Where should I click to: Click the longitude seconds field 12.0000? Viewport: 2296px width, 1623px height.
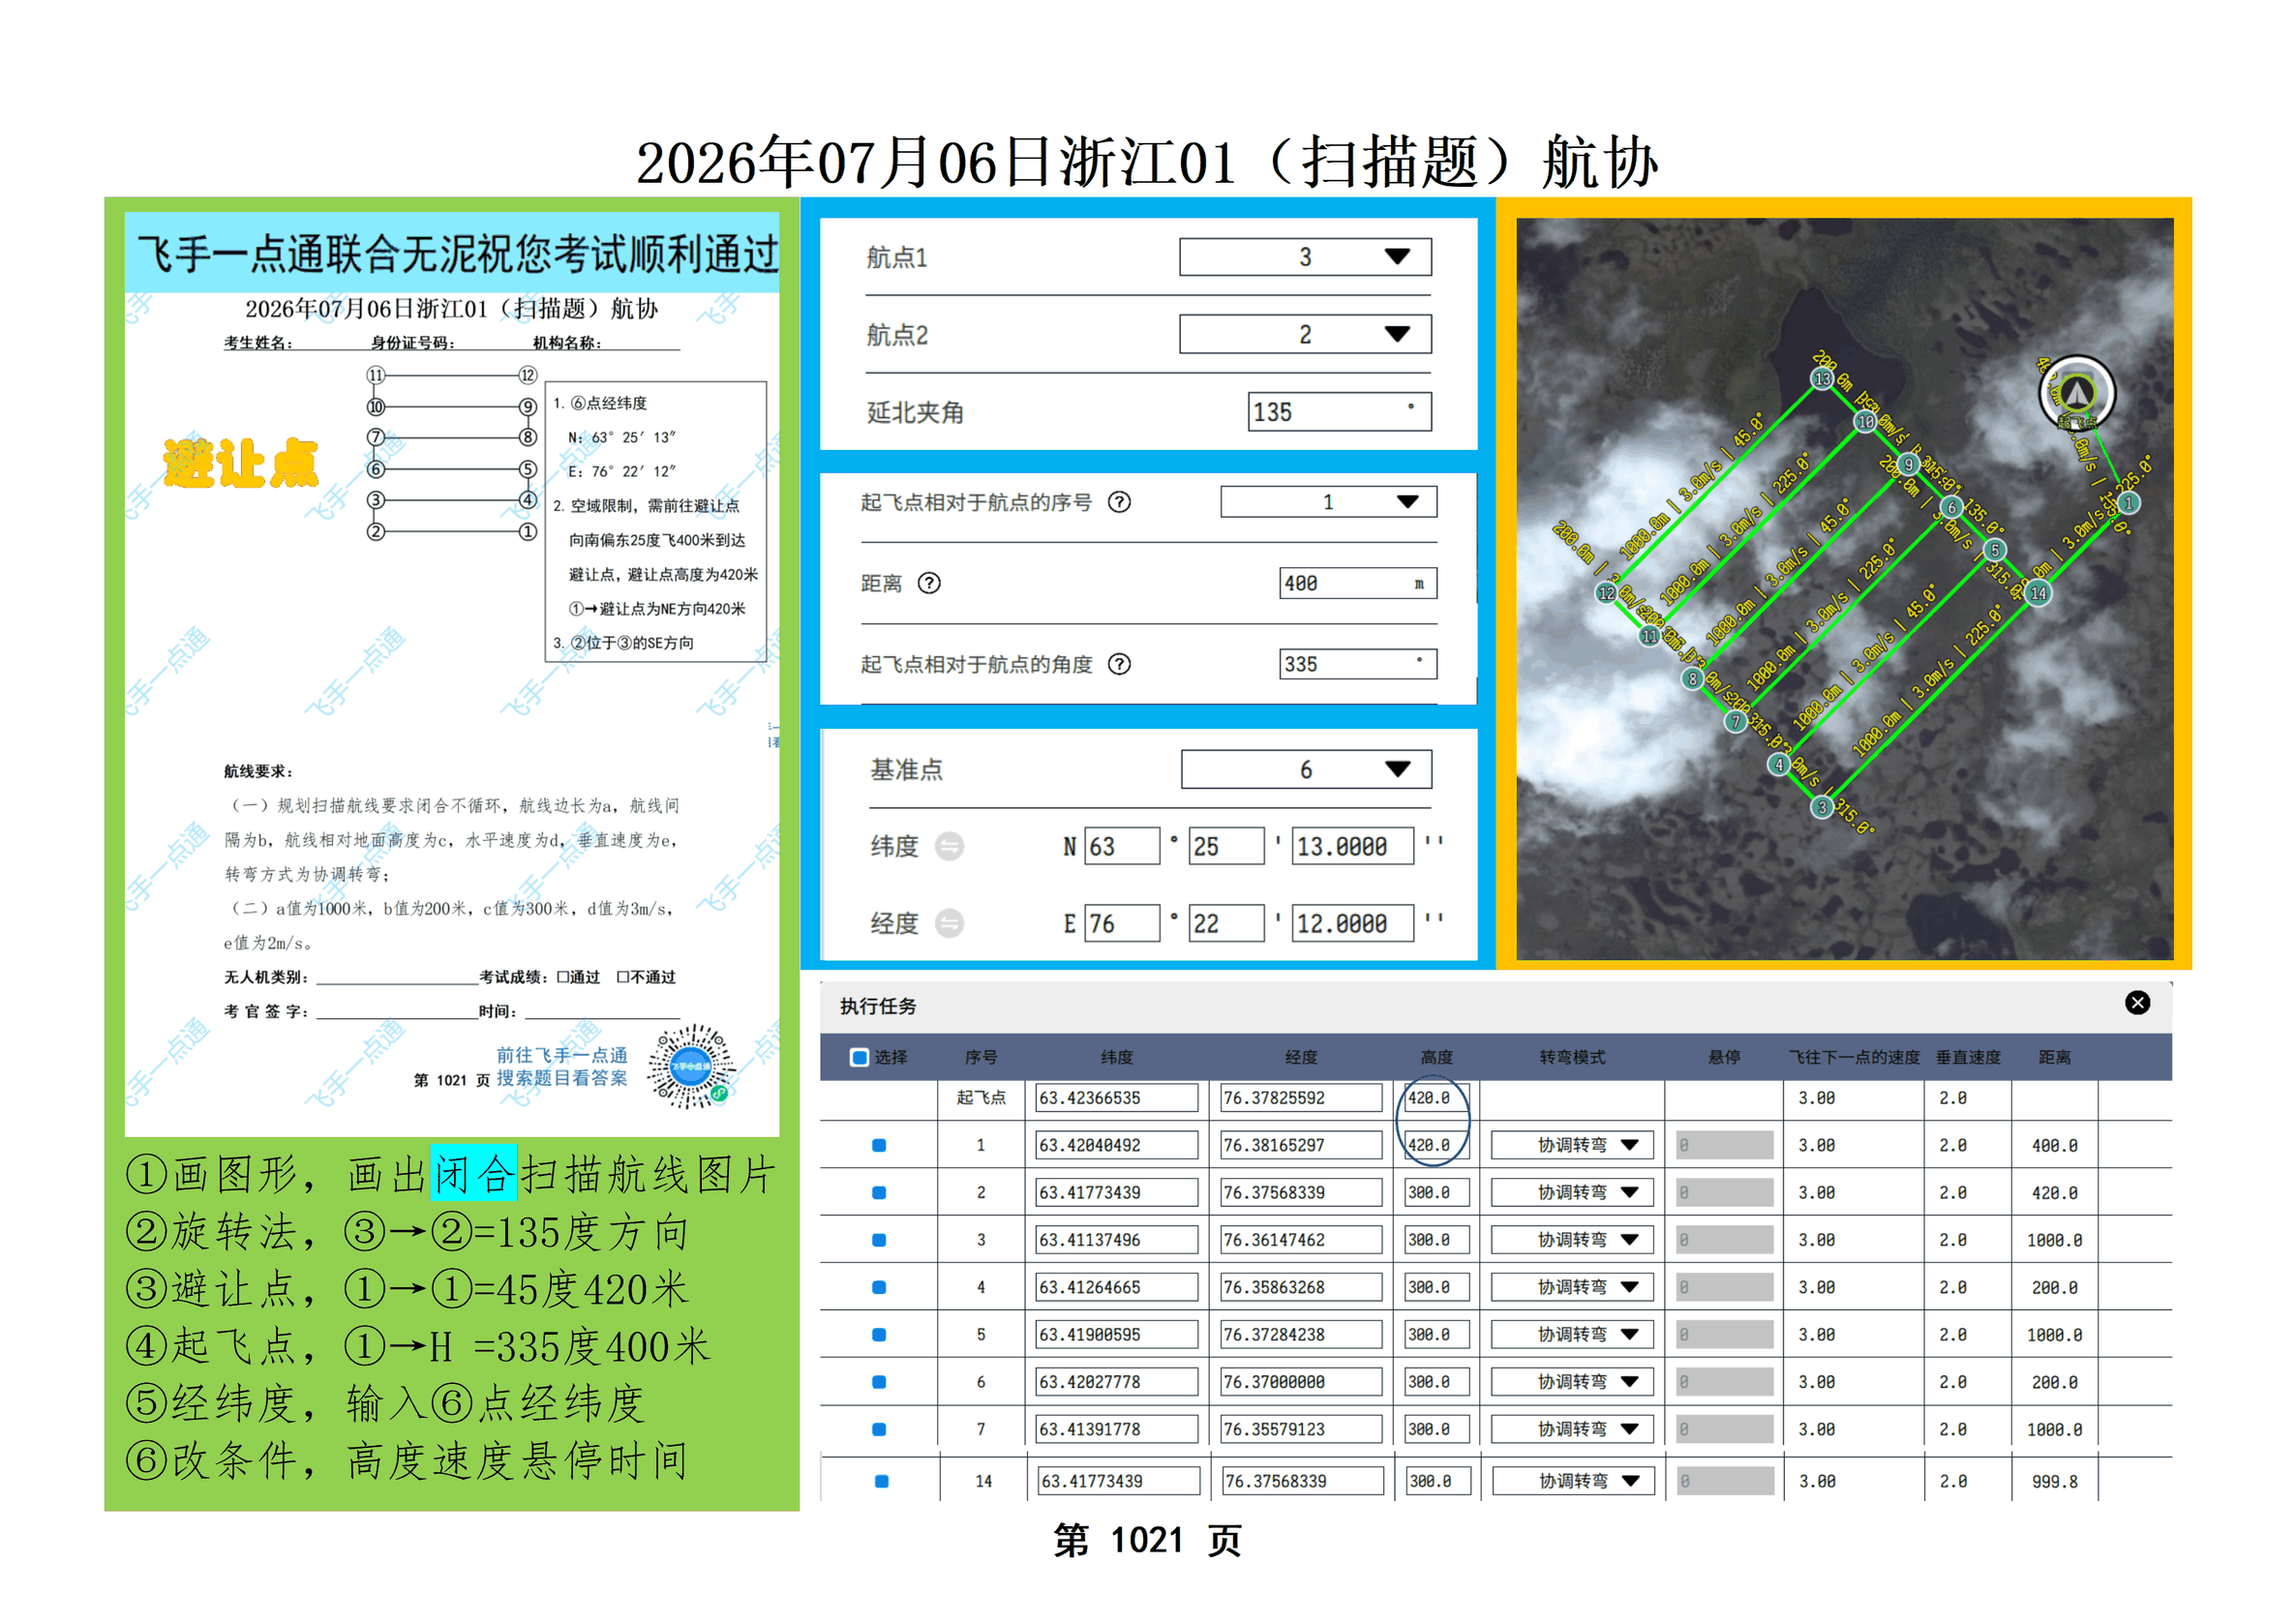pos(1353,923)
